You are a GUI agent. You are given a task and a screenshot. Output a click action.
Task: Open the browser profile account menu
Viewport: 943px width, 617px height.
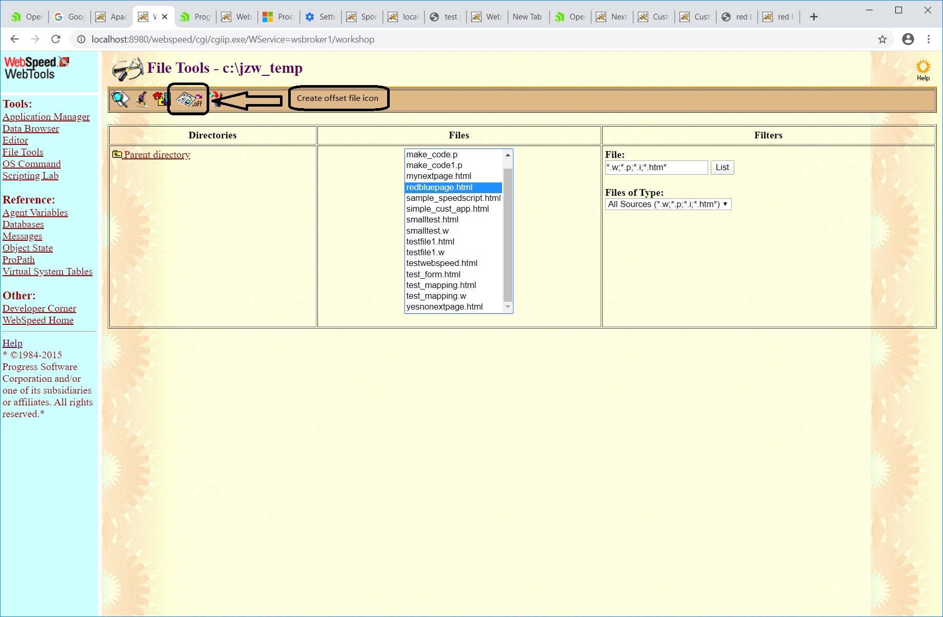(908, 39)
